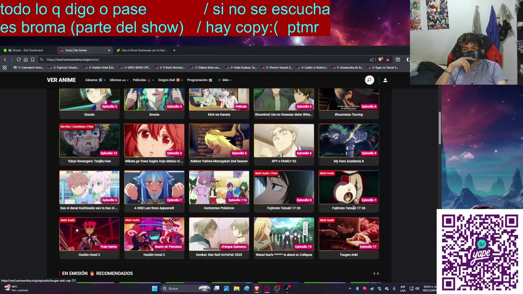523x294 pixels.
Task: Open A Wild Last Boss Appeared! thumbnail
Action: [154, 187]
